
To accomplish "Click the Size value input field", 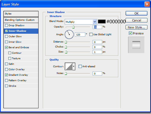I will [x=97, y=52].
